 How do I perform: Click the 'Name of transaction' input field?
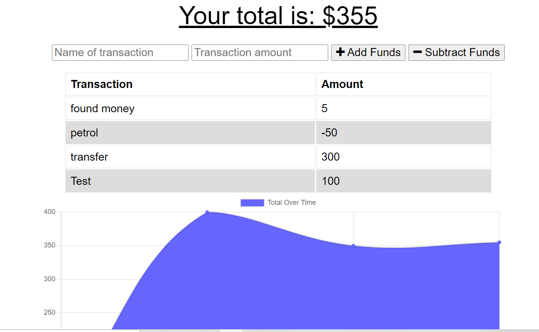pyautogui.click(x=120, y=52)
